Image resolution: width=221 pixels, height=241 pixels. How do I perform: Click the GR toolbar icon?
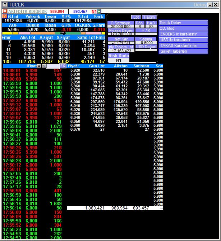tap(38, 11)
